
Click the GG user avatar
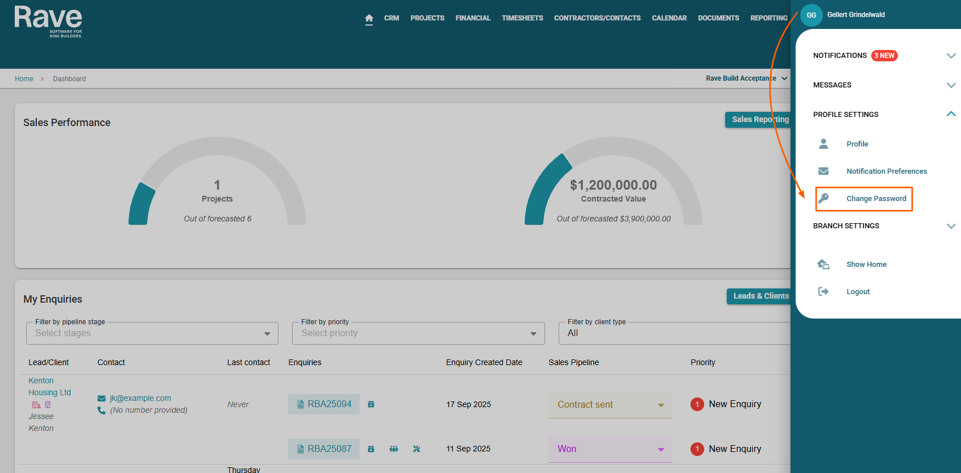coord(811,15)
